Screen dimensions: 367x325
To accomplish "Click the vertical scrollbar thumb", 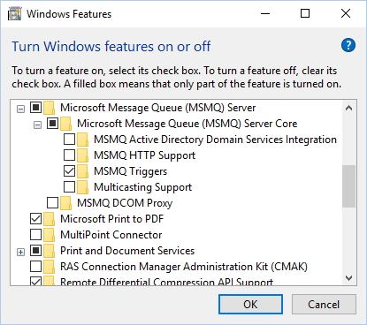I will pyautogui.click(x=349, y=186).
